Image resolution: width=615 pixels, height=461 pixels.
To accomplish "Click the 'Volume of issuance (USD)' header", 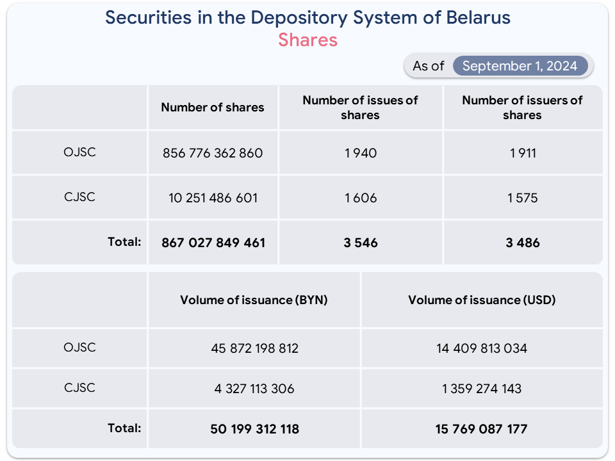I will point(482,300).
